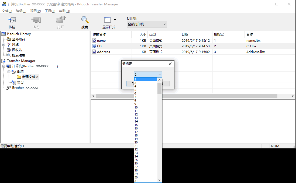296x183 pixels.
Task: Open the Help (帮助) menu
Action: pyautogui.click(x=64, y=11)
